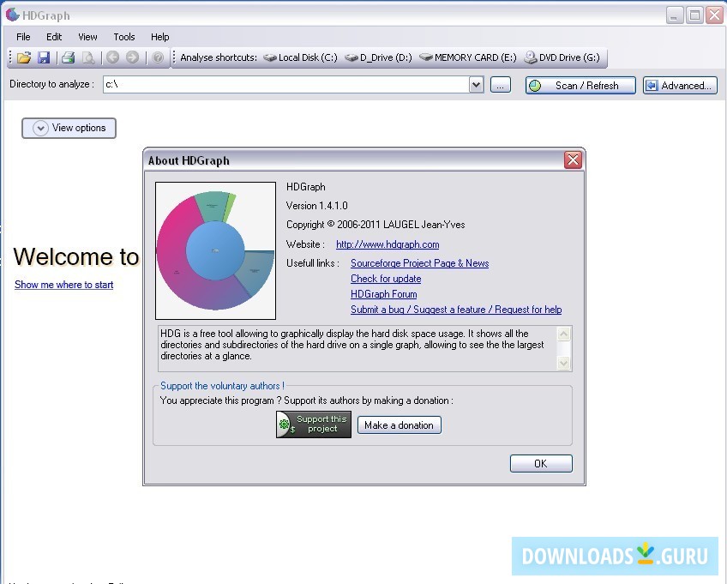Open the File menu

click(23, 37)
